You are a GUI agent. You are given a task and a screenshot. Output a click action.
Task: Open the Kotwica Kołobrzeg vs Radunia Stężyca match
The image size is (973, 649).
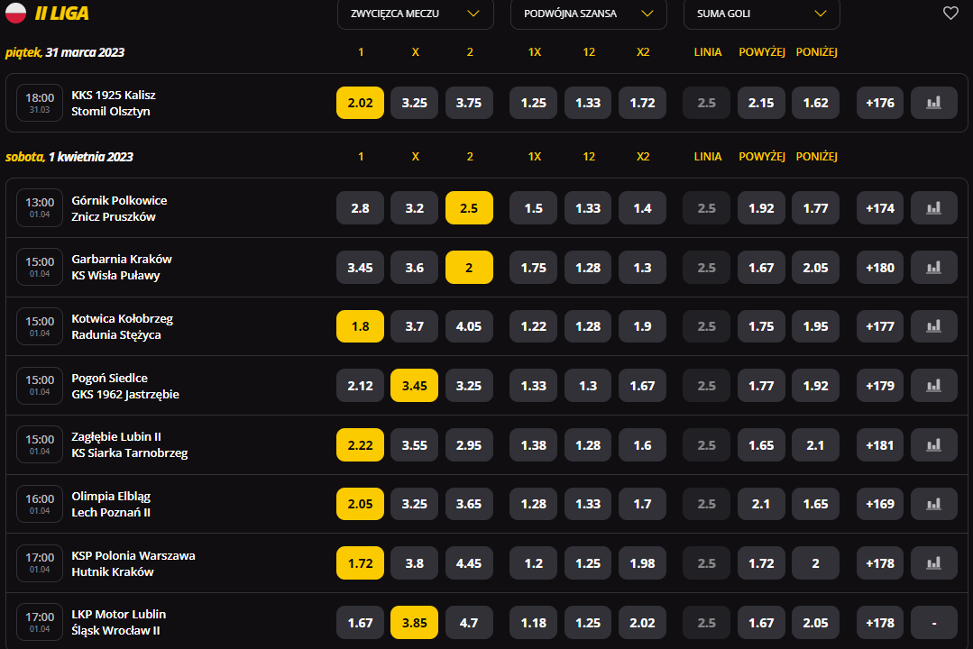[123, 326]
